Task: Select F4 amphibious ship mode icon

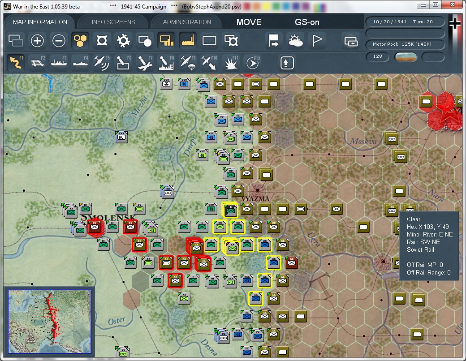Action: coord(80,62)
